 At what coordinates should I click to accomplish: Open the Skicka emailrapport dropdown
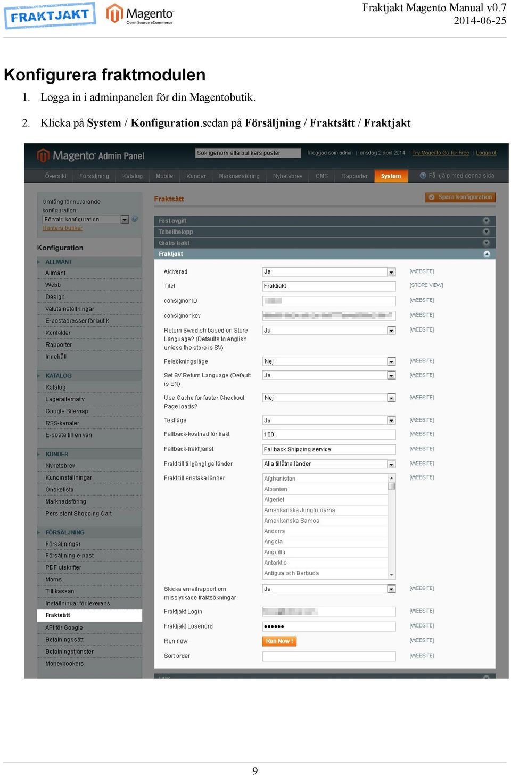(329, 589)
